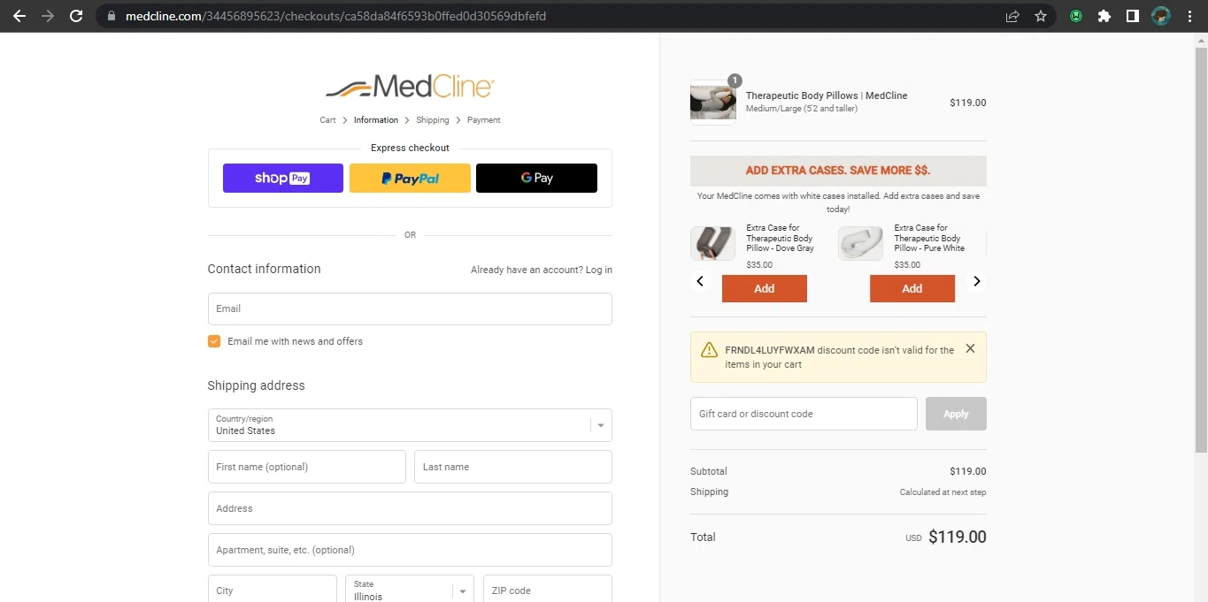Add the Pure White extra case

[912, 288]
